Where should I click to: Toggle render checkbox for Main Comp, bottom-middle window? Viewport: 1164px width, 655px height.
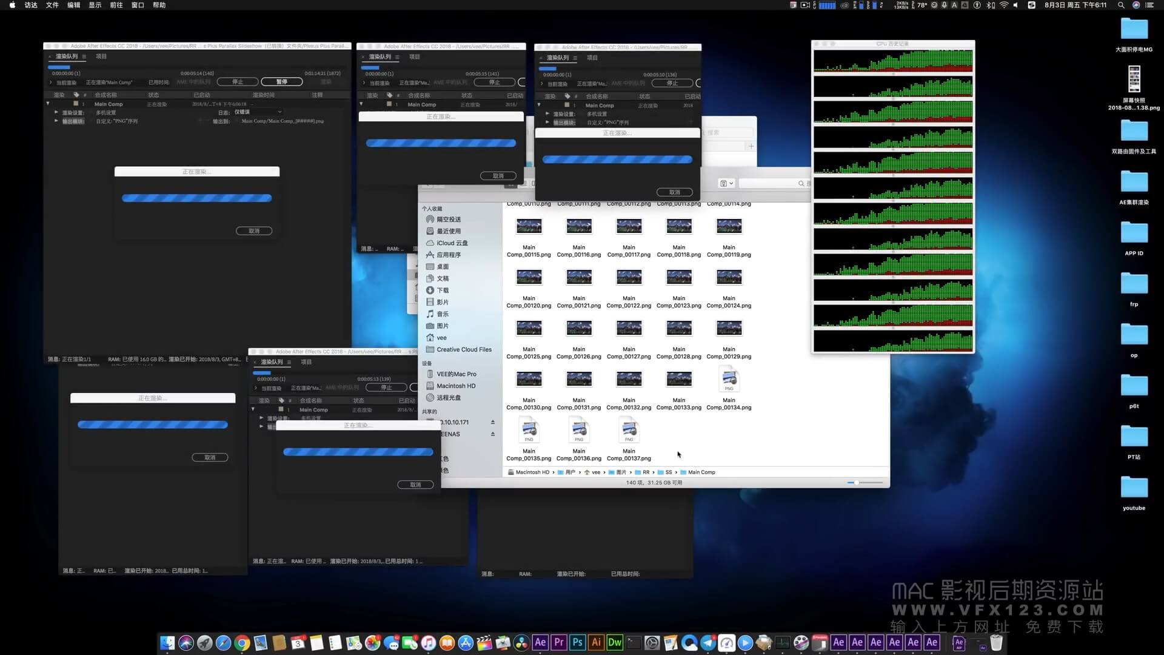281,409
